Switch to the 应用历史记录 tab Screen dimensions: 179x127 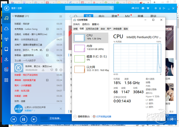(92, 29)
